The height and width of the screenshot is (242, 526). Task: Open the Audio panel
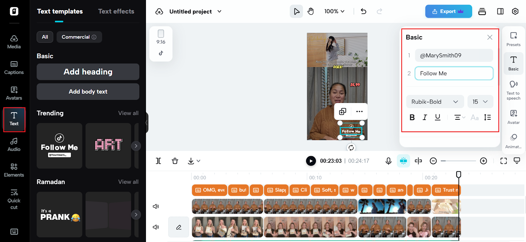coord(14,145)
